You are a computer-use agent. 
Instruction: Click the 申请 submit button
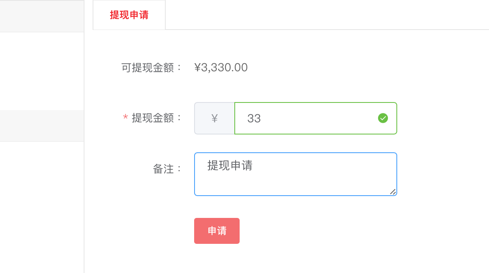pyautogui.click(x=217, y=231)
